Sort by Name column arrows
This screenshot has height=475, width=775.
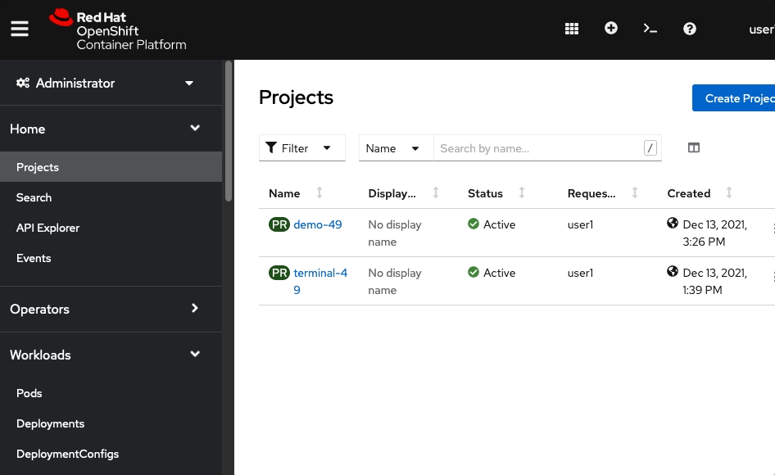click(x=320, y=192)
